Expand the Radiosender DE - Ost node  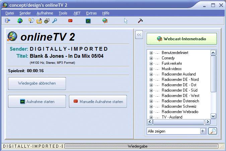151,85
